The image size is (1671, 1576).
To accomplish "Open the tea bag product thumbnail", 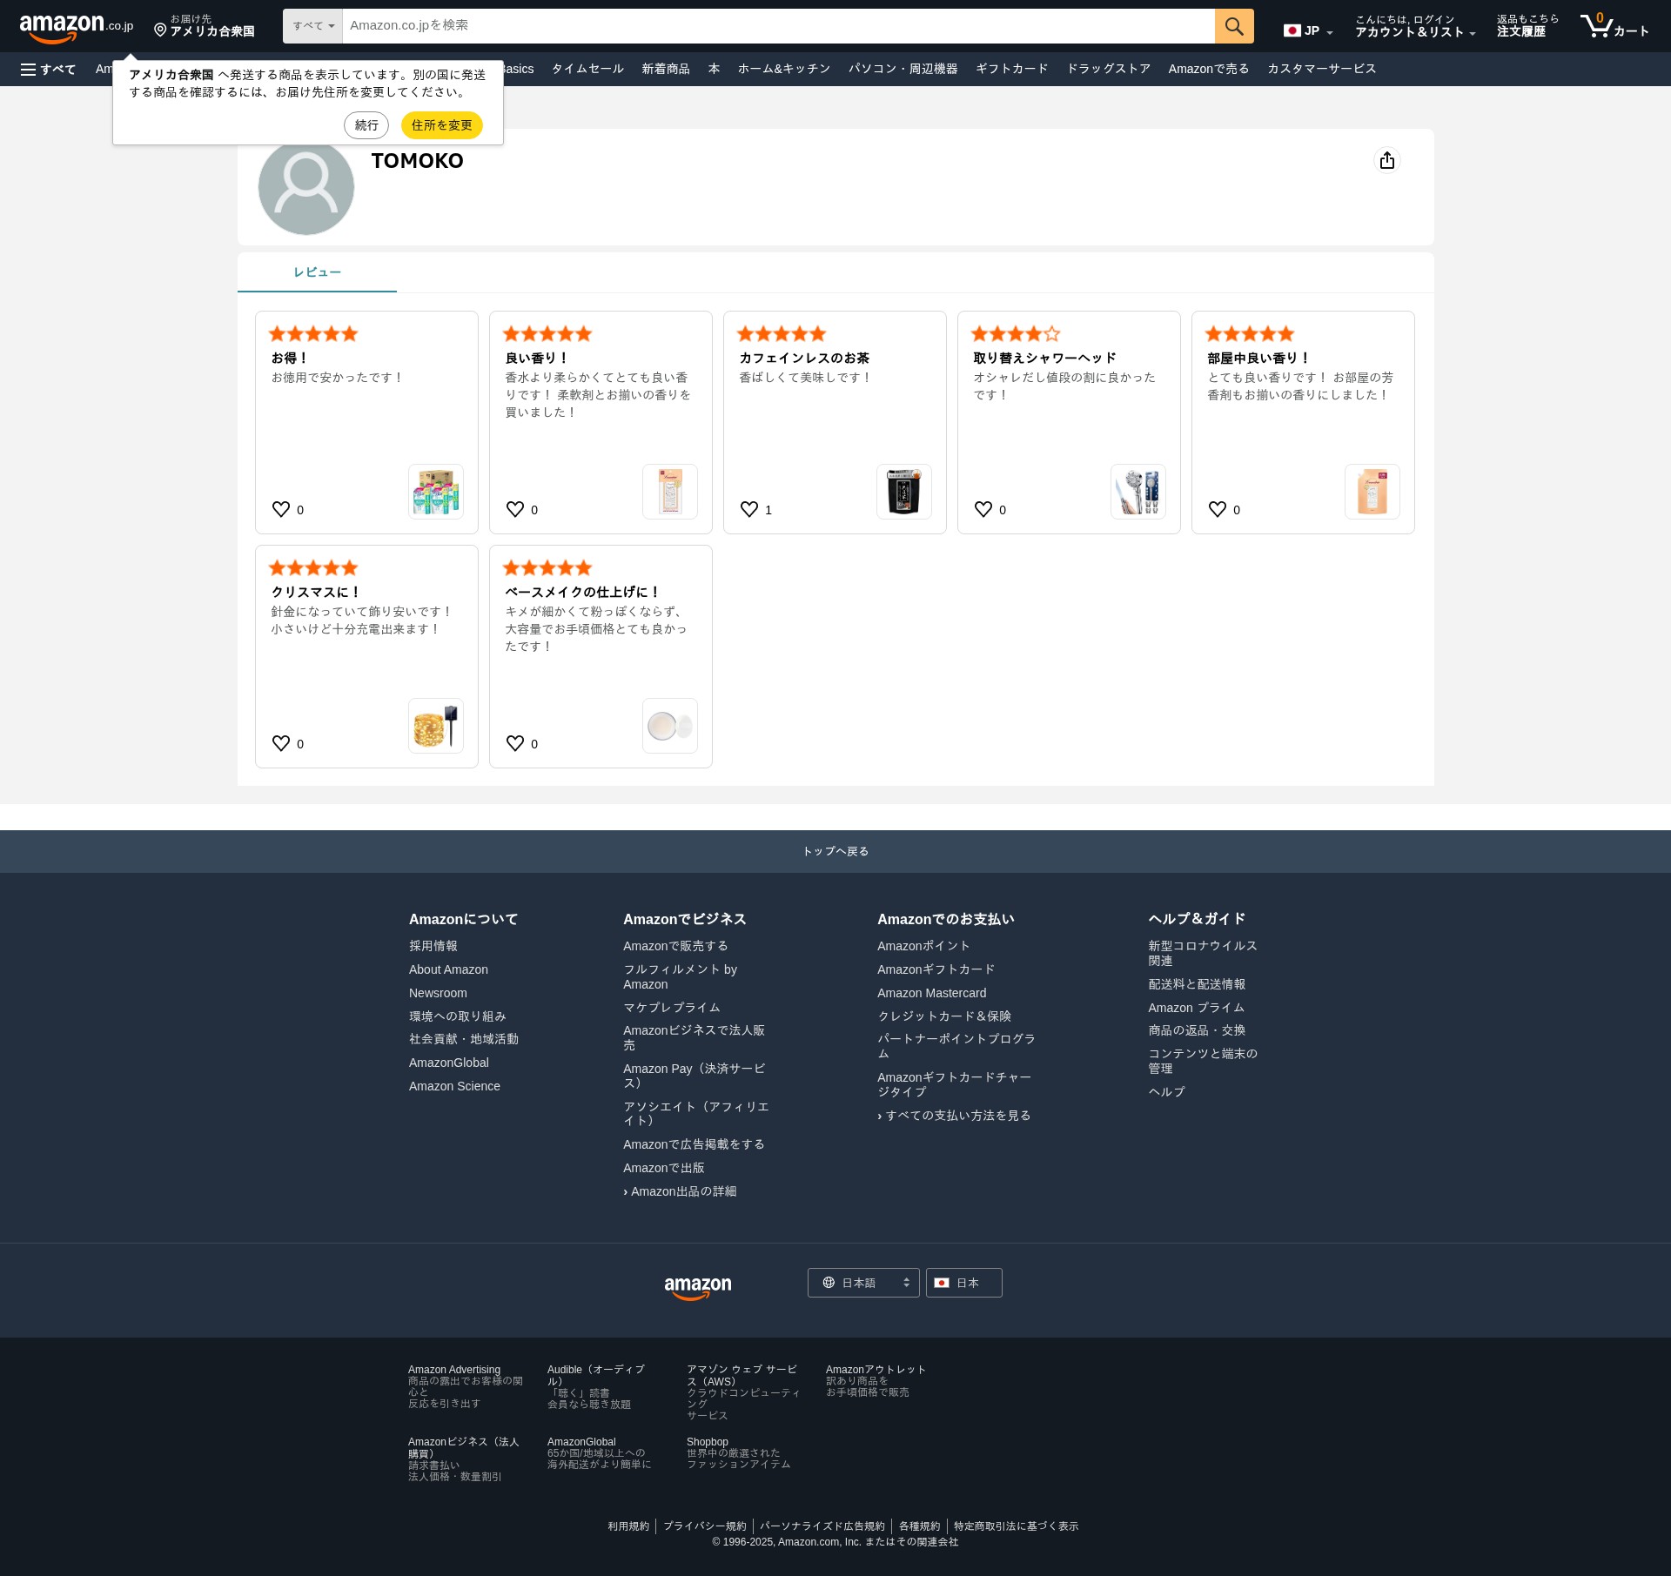I will tap(904, 492).
